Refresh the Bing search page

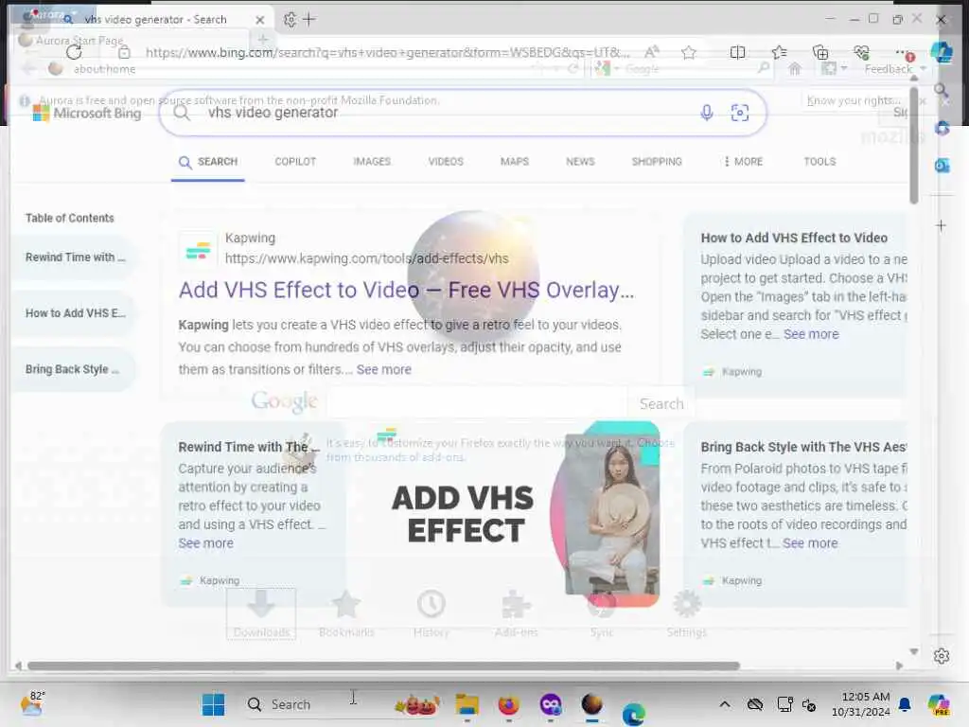tap(74, 52)
